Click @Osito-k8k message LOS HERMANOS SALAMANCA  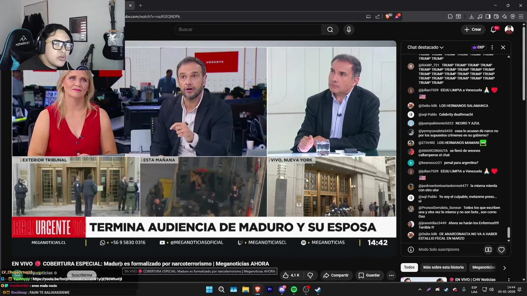(453, 106)
